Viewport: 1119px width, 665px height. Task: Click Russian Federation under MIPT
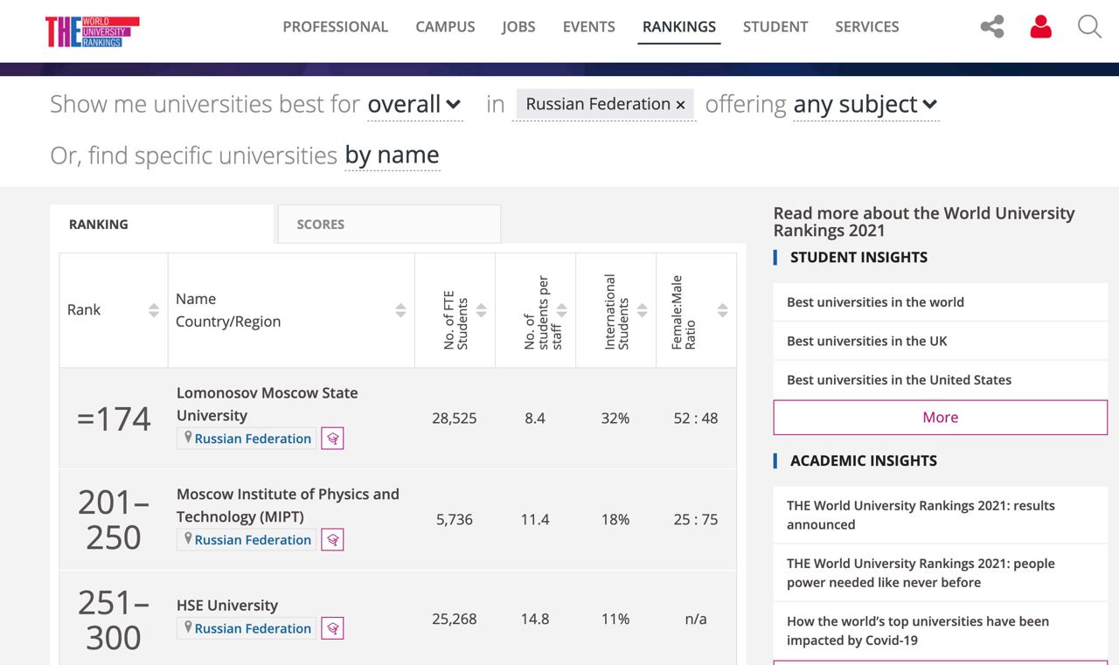point(246,540)
